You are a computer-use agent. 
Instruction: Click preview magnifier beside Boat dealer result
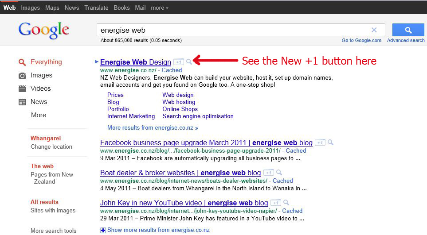(278, 173)
